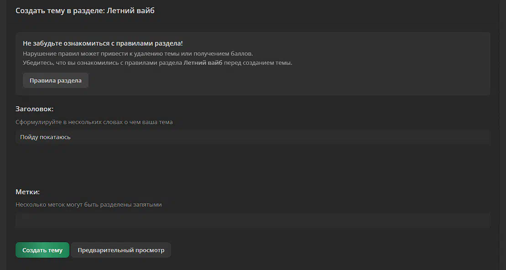
Task: Focus the Заголовок title input field
Action: click(253, 137)
